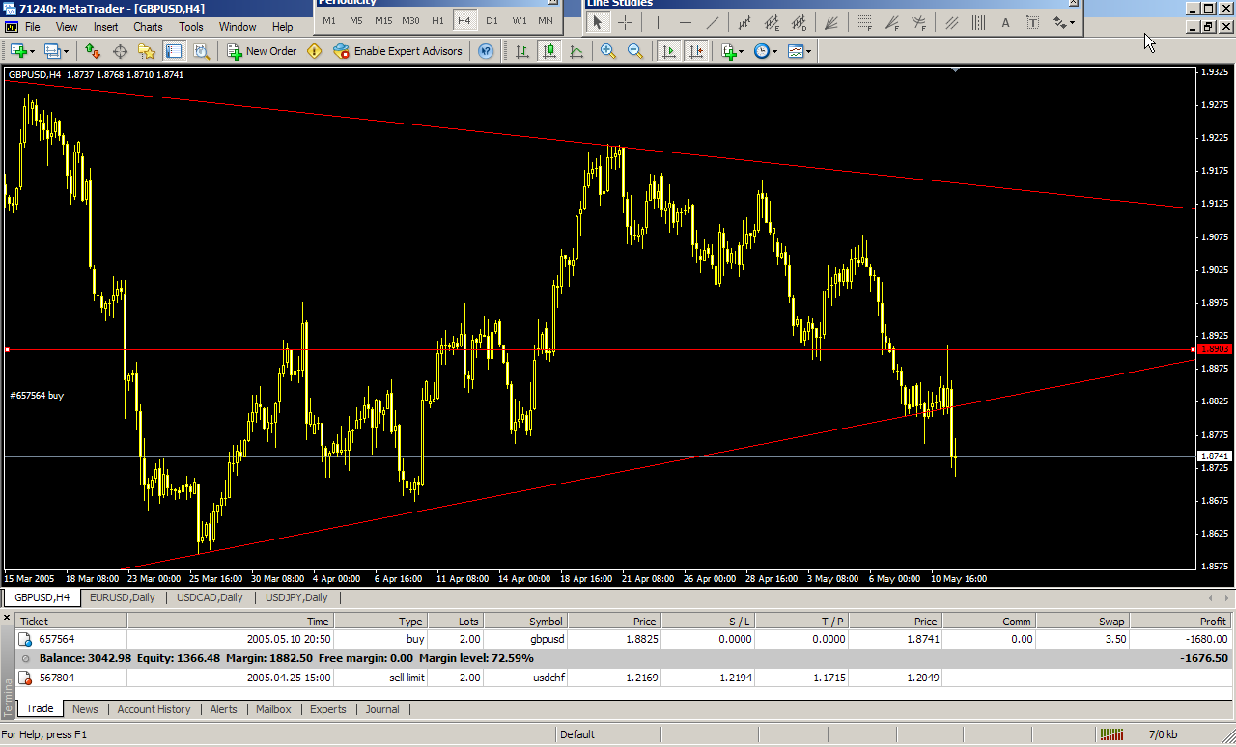Open the Charts menu

tap(148, 27)
